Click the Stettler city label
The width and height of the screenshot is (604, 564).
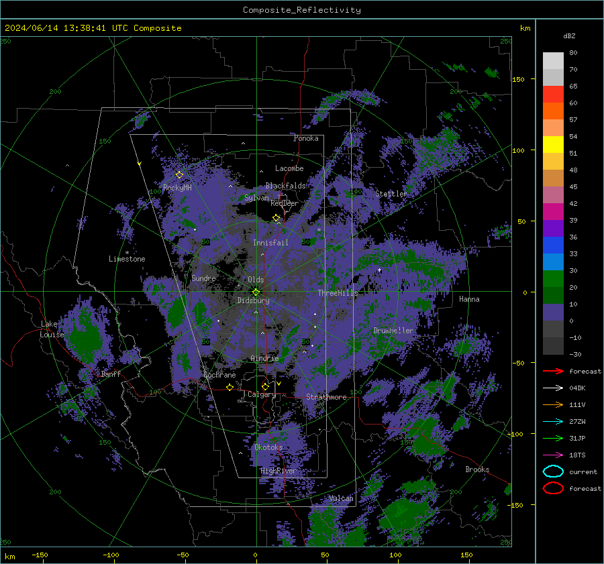pyautogui.click(x=391, y=194)
